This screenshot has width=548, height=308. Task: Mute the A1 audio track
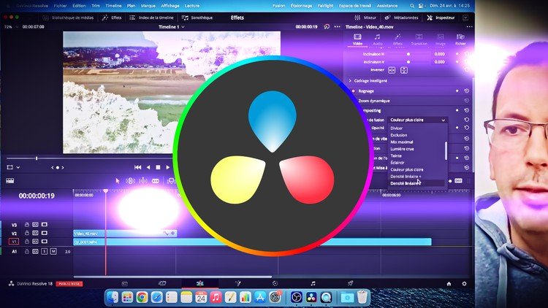click(54, 251)
